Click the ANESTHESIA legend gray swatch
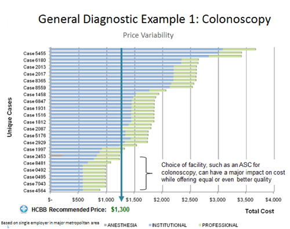The image size is (290, 229). (x=105, y=225)
